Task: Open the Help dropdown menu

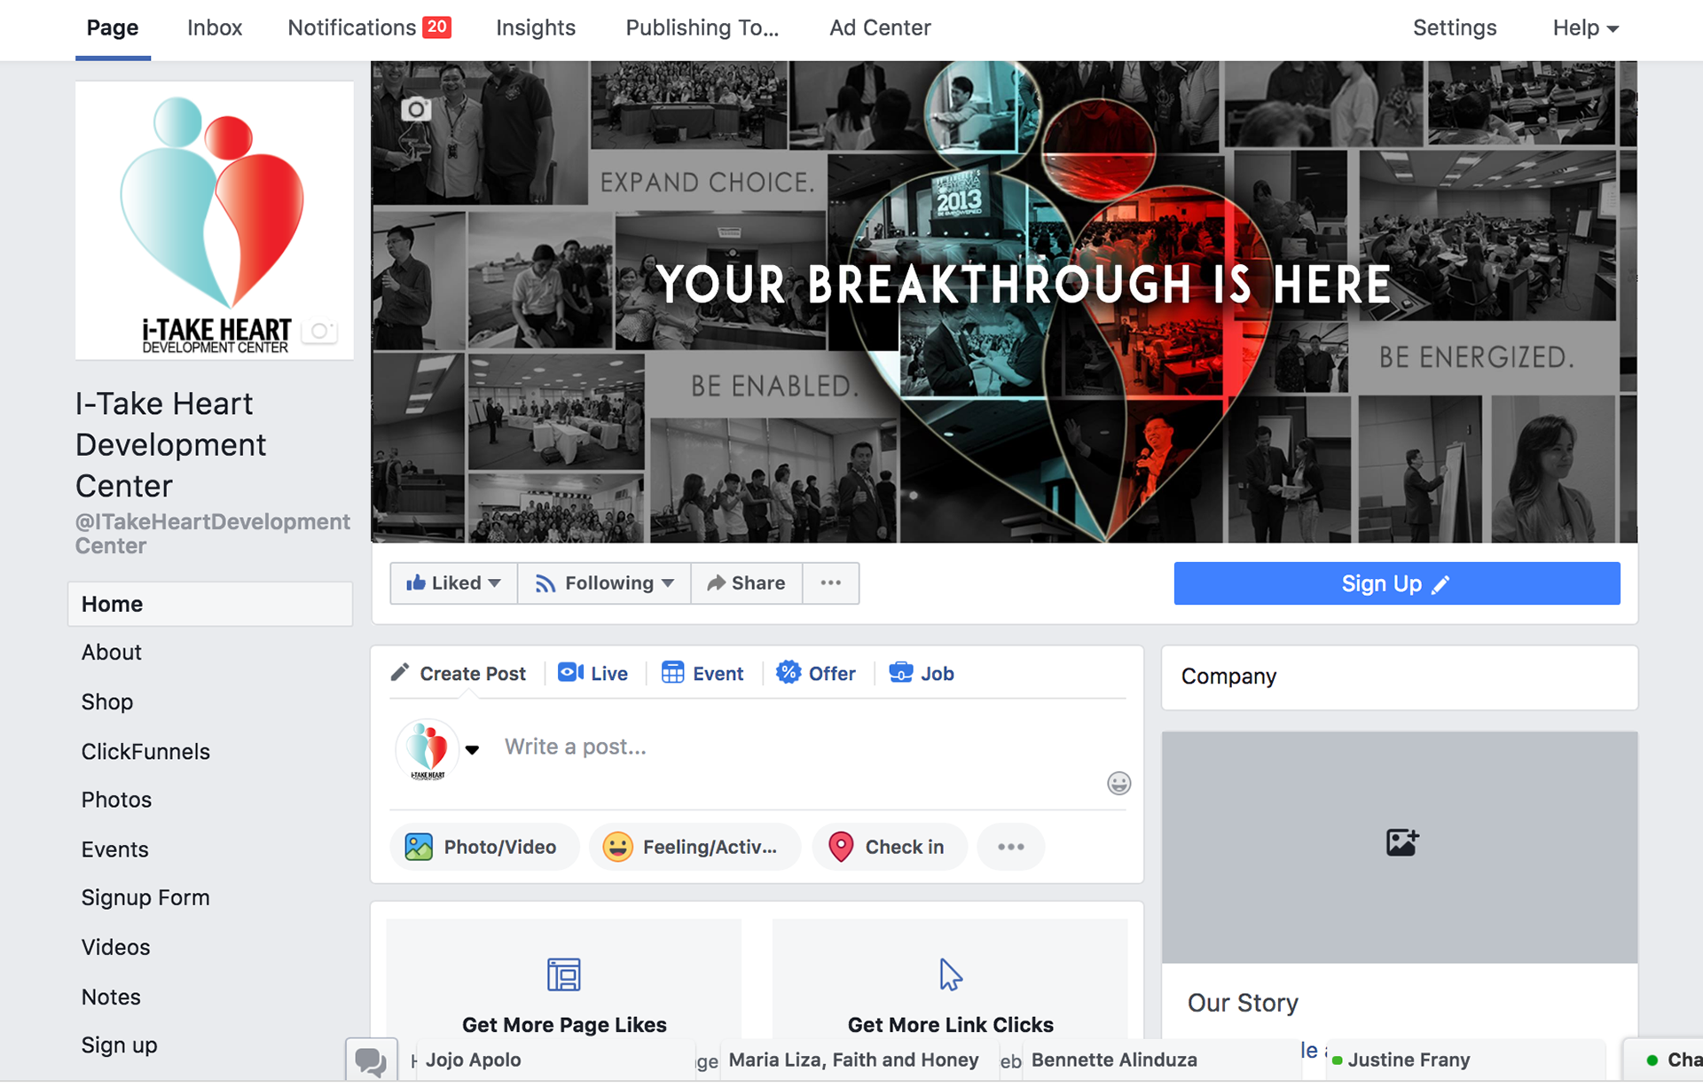Action: [1585, 28]
